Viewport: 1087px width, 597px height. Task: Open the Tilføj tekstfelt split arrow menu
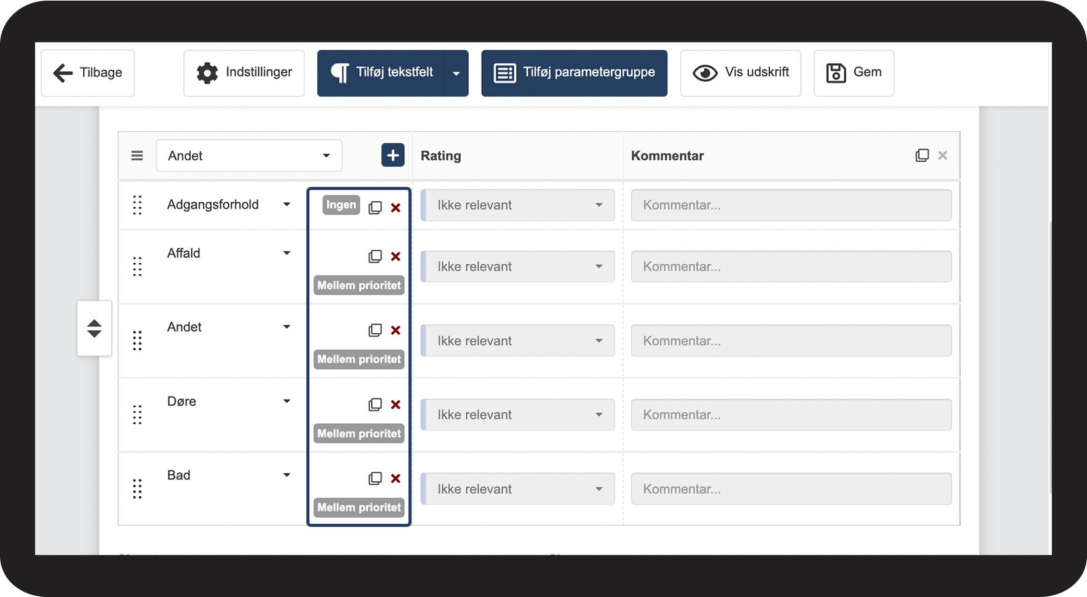point(456,73)
